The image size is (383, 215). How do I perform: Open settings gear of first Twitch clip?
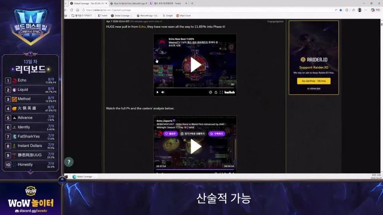pos(210,92)
